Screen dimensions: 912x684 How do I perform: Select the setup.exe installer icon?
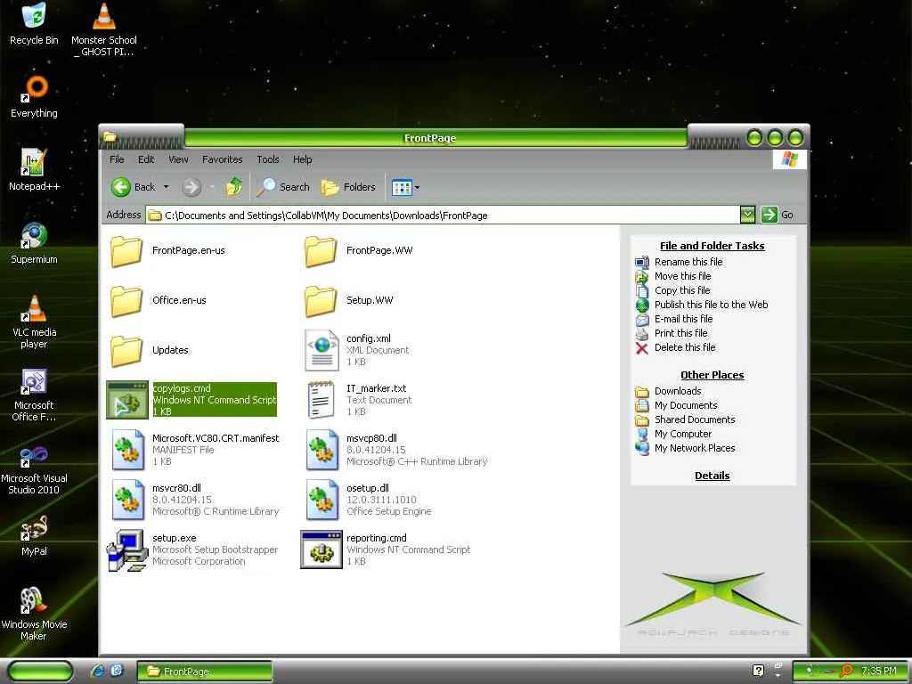(x=126, y=550)
